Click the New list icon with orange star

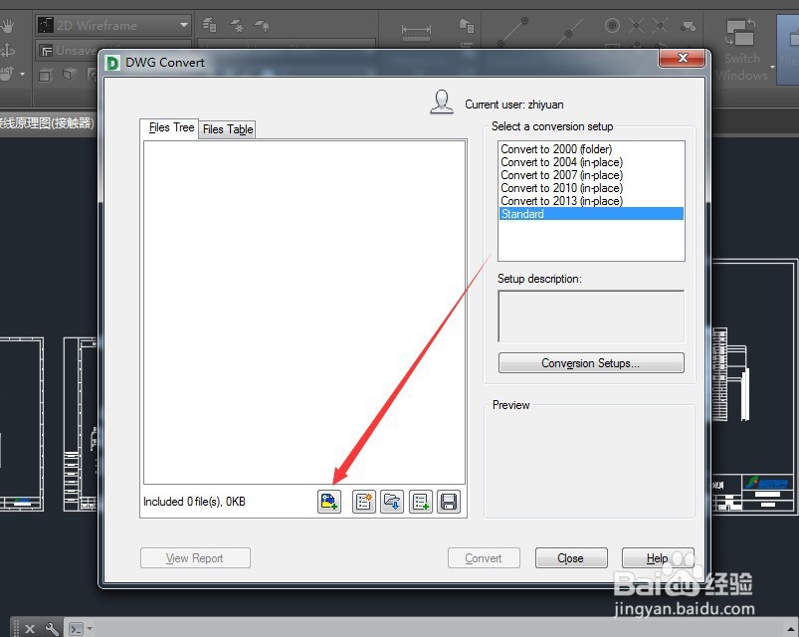(364, 502)
